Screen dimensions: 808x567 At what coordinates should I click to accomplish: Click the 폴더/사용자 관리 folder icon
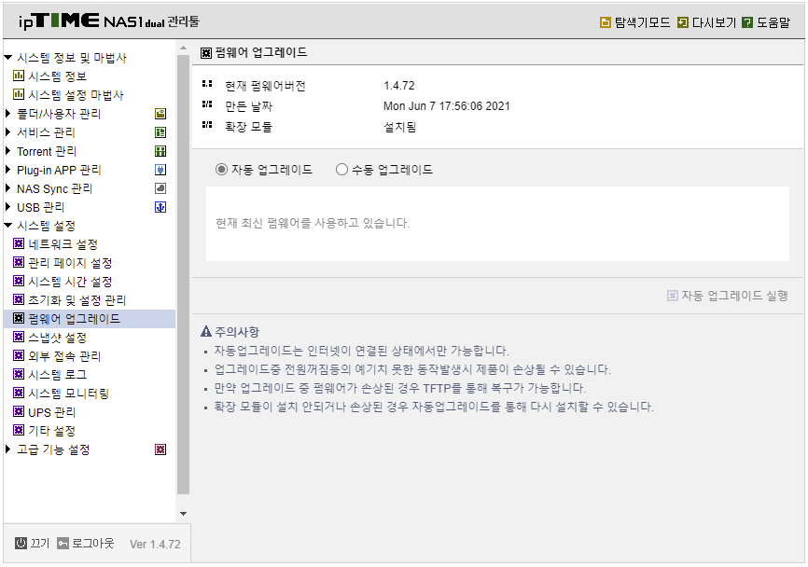(160, 114)
